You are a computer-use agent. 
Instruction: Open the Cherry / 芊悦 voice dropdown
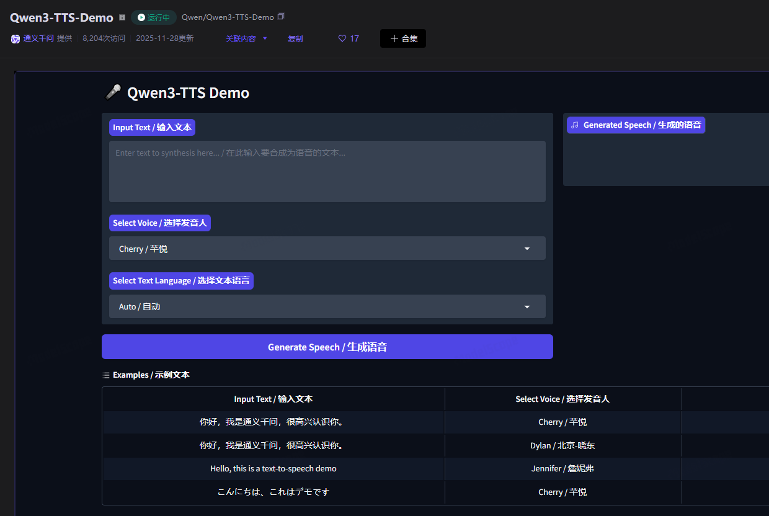tap(327, 248)
